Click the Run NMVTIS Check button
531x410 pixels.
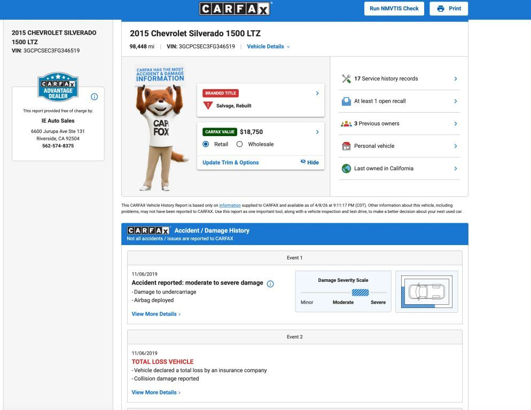point(394,9)
